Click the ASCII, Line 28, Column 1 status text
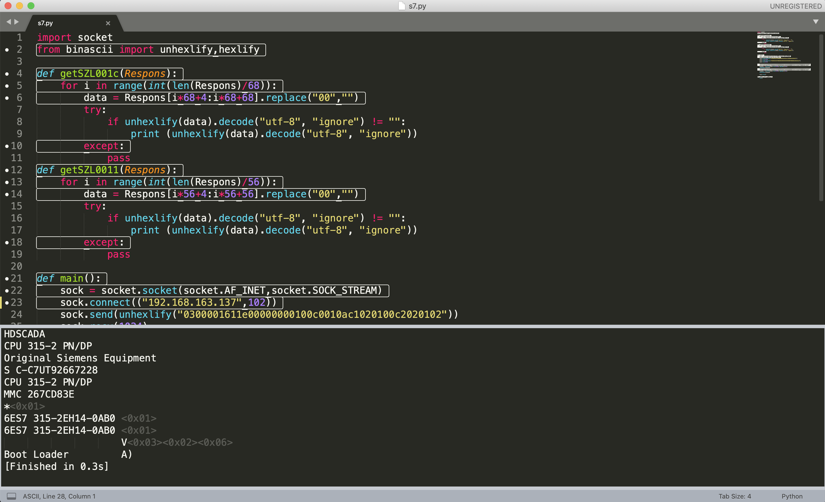This screenshot has width=825, height=502. tap(59, 496)
